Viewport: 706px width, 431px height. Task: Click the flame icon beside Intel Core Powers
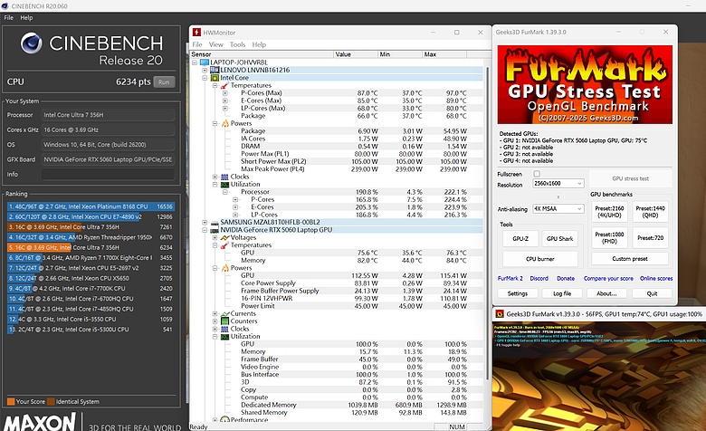224,123
